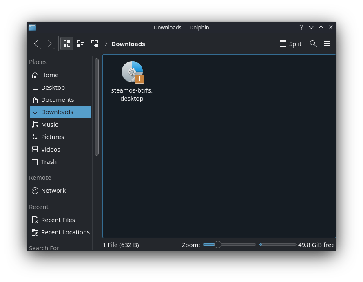Open Home in Places panel
The image size is (363, 282).
61,75
